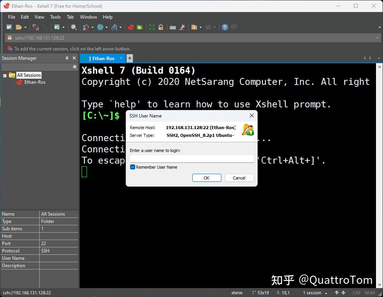This screenshot has height=297, width=383.
Task: Click the add-session flag arrow icon
Action: pos(10,49)
